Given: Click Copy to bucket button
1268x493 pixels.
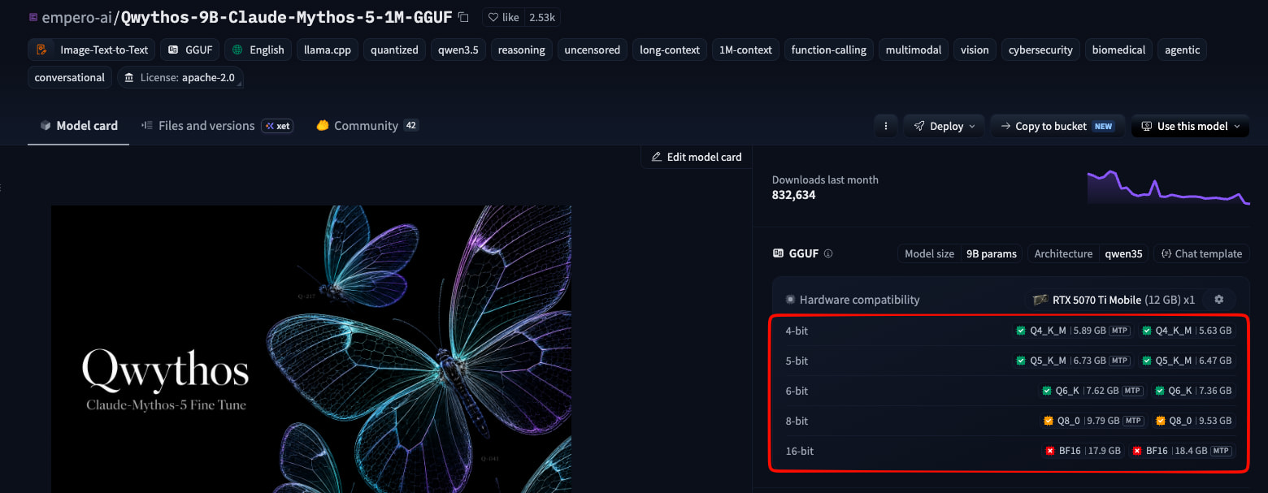Looking at the screenshot, I should (x=1057, y=126).
